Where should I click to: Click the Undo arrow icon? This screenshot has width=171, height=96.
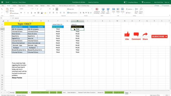point(2,9)
